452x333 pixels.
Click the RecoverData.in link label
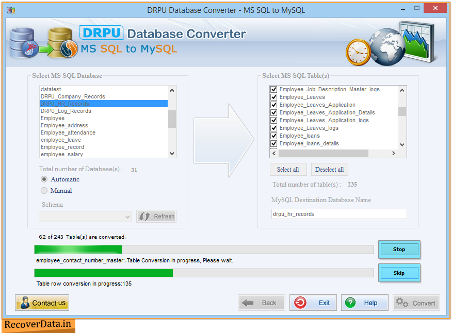tap(38, 324)
